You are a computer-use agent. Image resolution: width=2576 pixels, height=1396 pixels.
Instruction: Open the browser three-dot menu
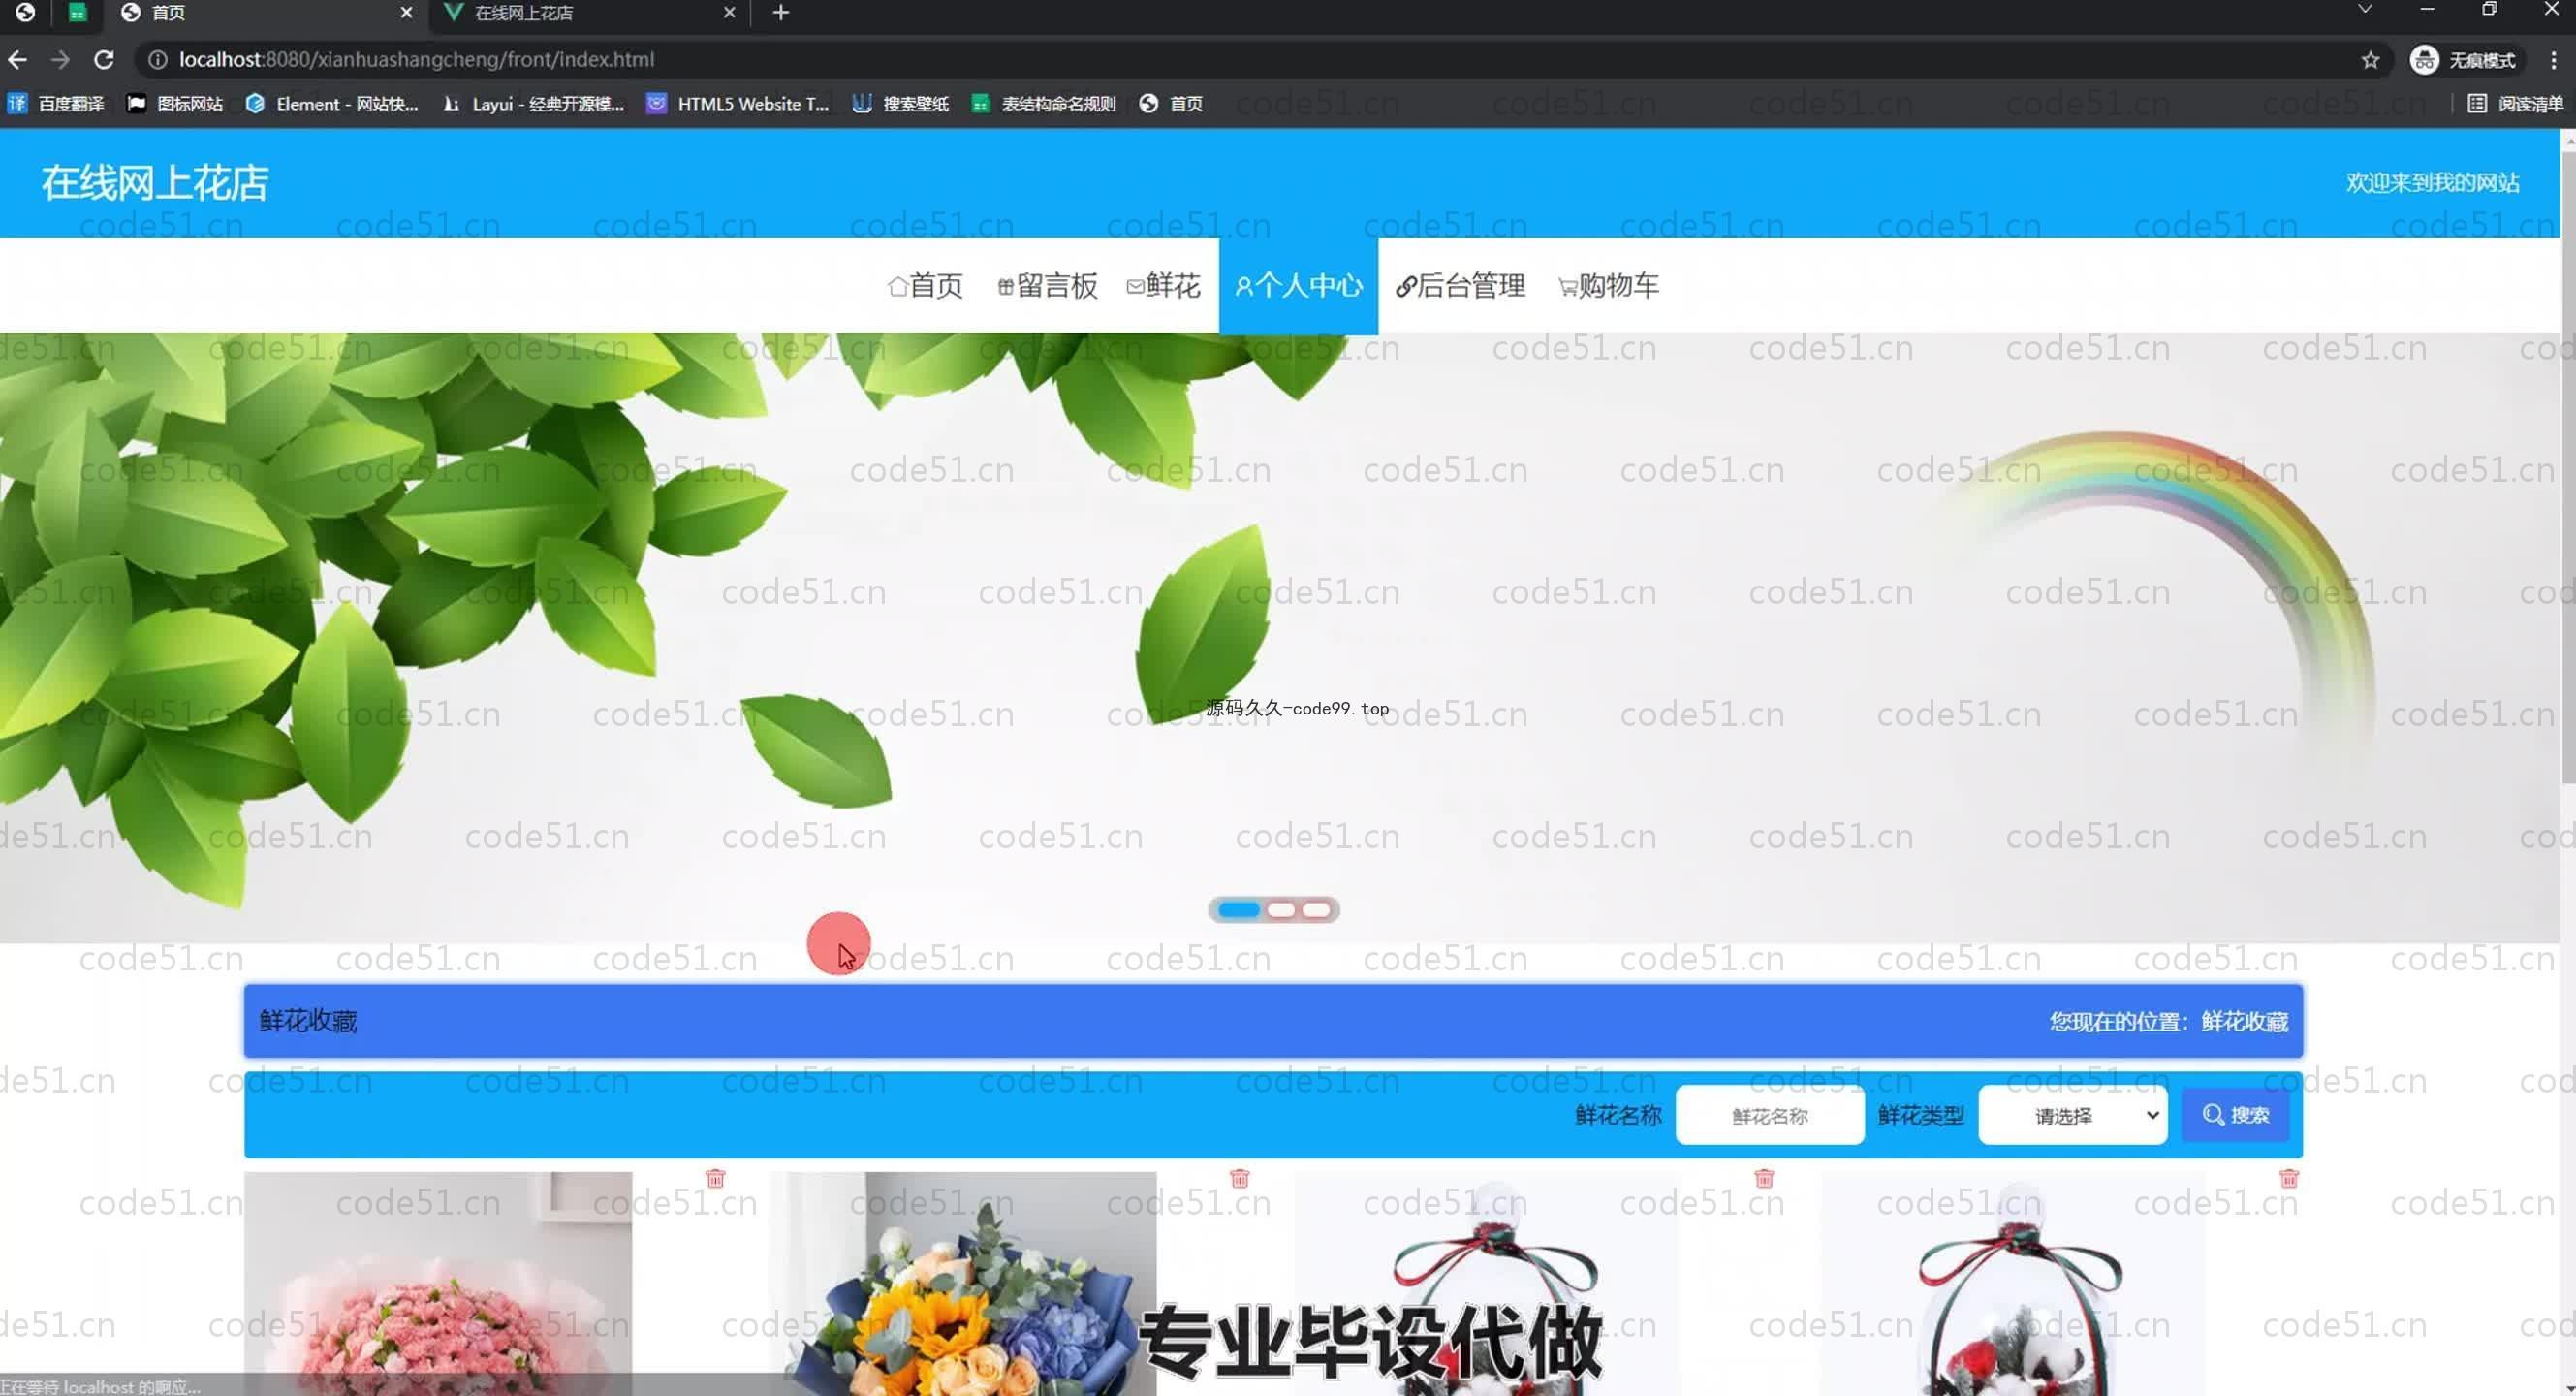[2553, 60]
